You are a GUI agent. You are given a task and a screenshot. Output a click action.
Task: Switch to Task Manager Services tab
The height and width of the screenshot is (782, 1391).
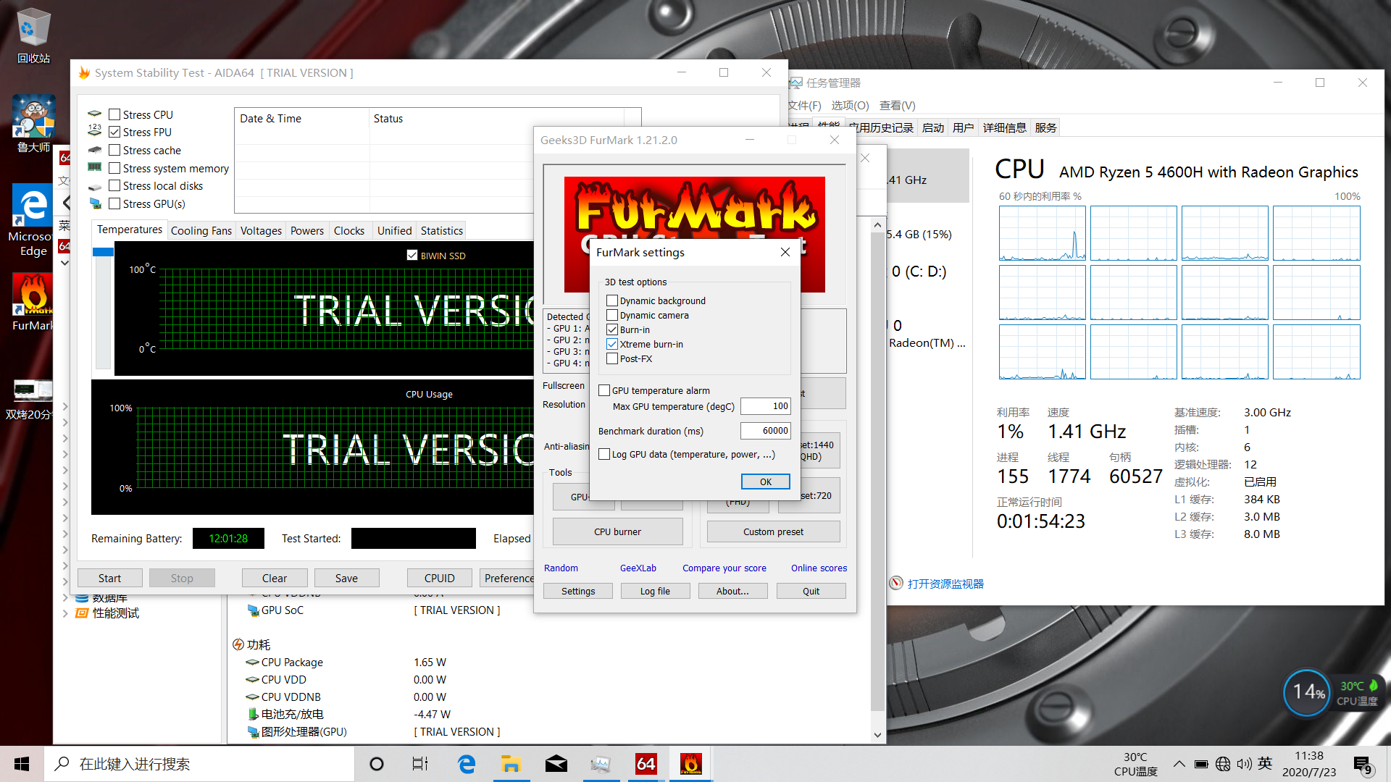[1045, 127]
